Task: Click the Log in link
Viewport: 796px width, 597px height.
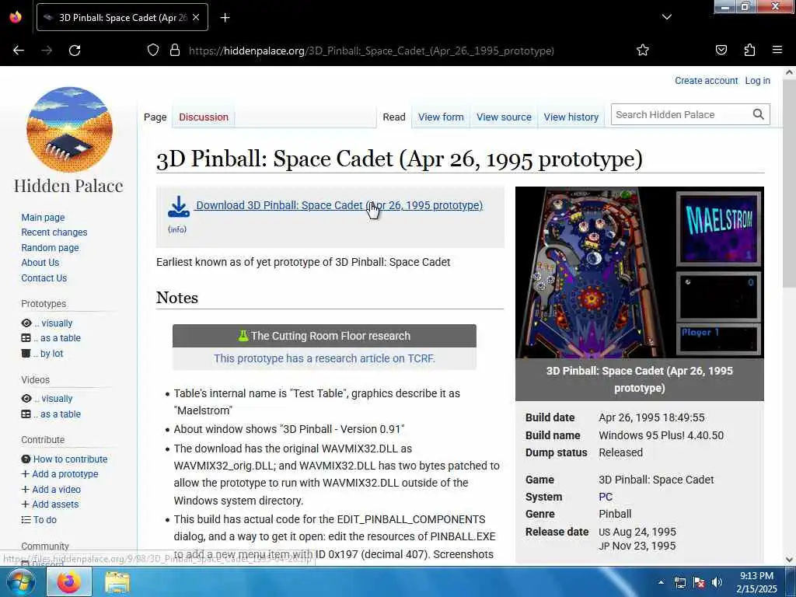Action: point(757,81)
